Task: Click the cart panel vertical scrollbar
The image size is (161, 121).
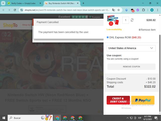Action: [160, 73]
